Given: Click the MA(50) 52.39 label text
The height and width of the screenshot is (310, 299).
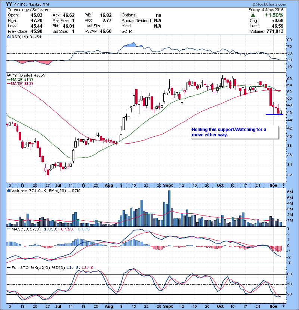Looking at the screenshot, I should tap(22, 84).
